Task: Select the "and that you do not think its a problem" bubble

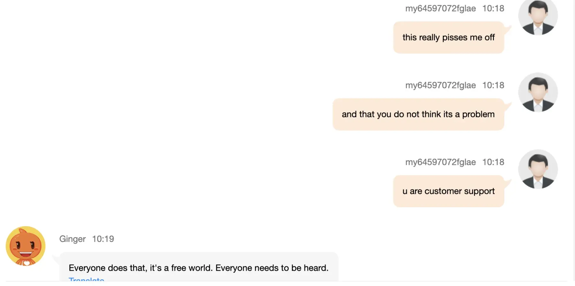Action: click(x=418, y=114)
